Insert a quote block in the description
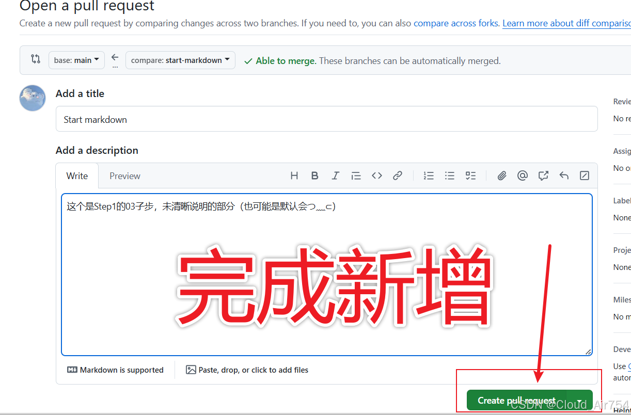The height and width of the screenshot is (415, 631). coord(356,175)
